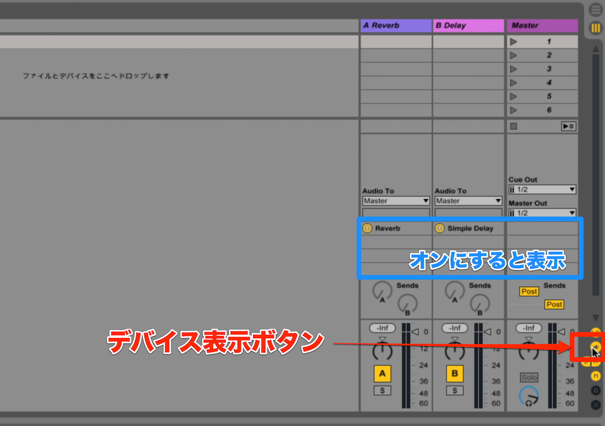Select the Reverb device name
605x426 pixels.
[387, 229]
